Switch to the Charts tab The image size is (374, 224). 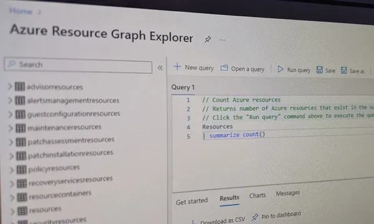click(x=257, y=195)
